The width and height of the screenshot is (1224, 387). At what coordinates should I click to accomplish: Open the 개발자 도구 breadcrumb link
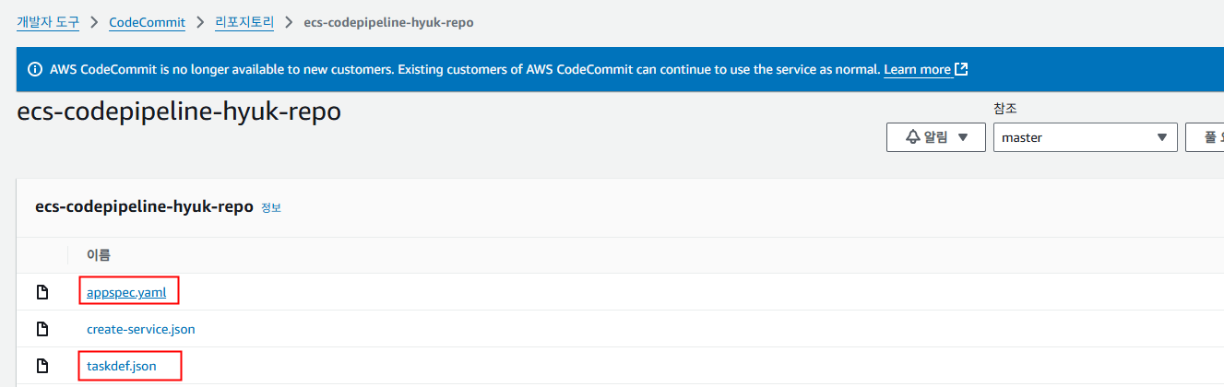(48, 21)
